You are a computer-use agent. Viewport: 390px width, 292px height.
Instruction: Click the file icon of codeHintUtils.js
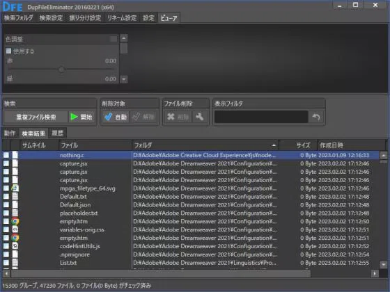click(x=15, y=246)
